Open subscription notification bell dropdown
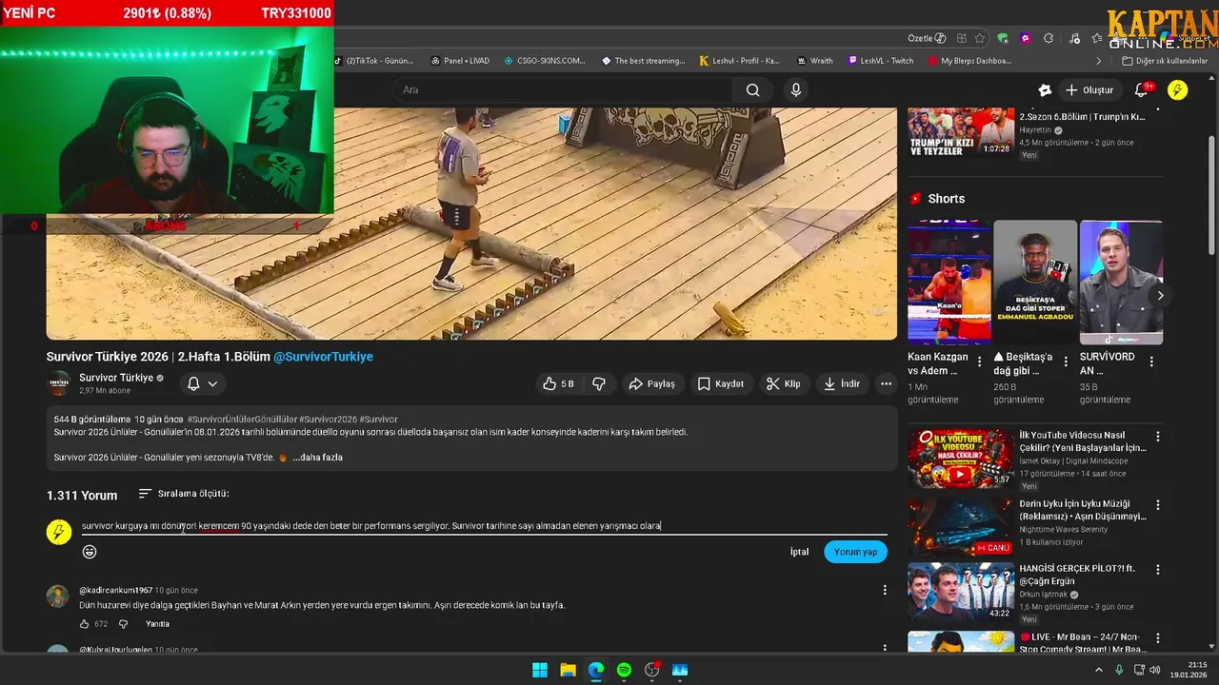1219x685 pixels. click(x=202, y=383)
